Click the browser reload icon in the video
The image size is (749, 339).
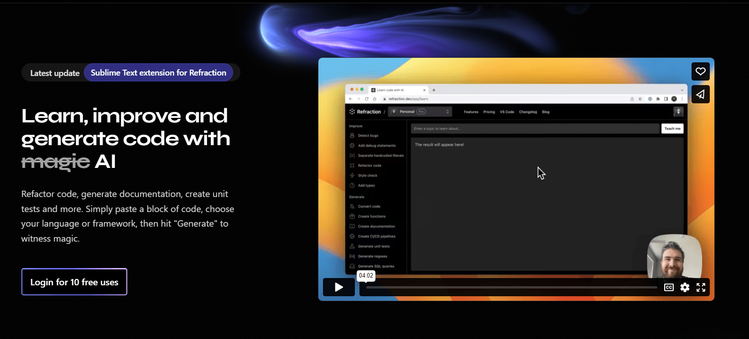[x=366, y=99]
